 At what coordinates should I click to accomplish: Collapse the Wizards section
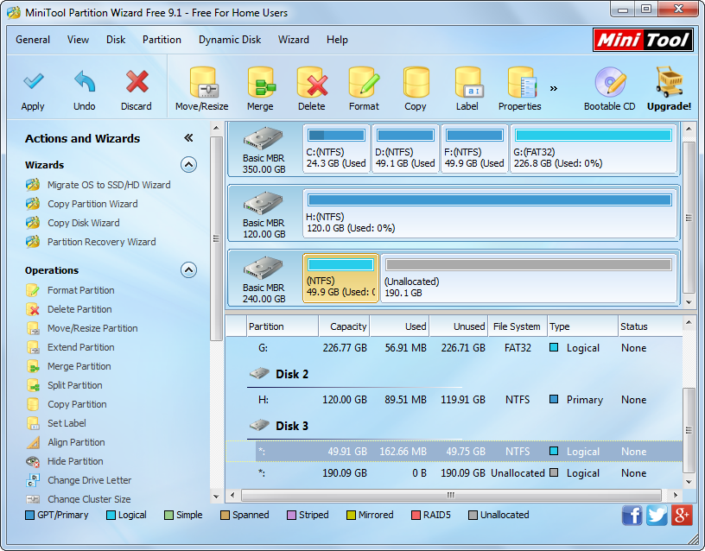(189, 165)
